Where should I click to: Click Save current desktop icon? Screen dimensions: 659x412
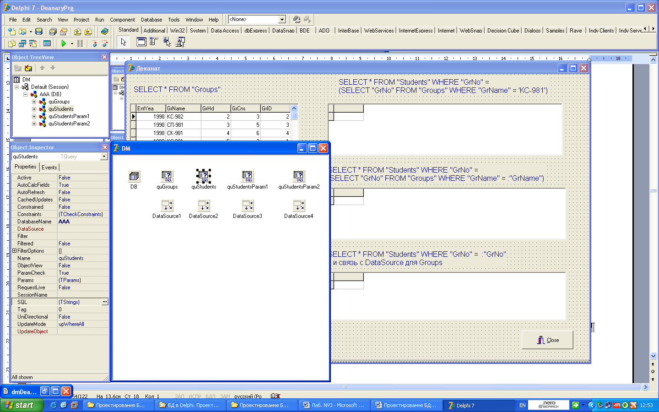(297, 19)
